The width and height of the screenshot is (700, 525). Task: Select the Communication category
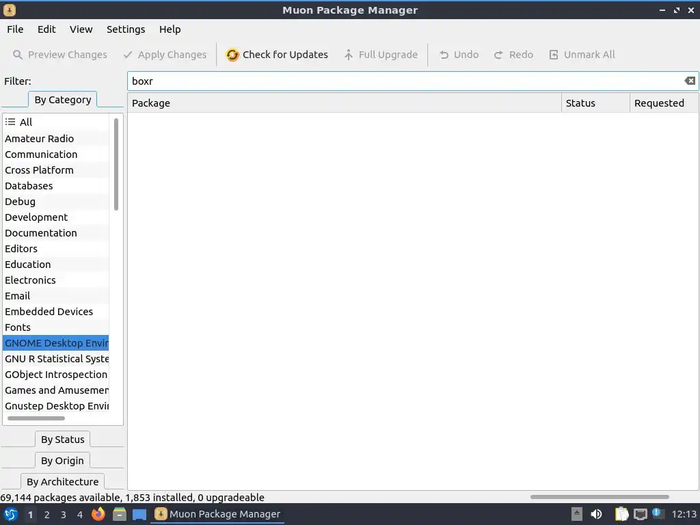pyautogui.click(x=56, y=154)
